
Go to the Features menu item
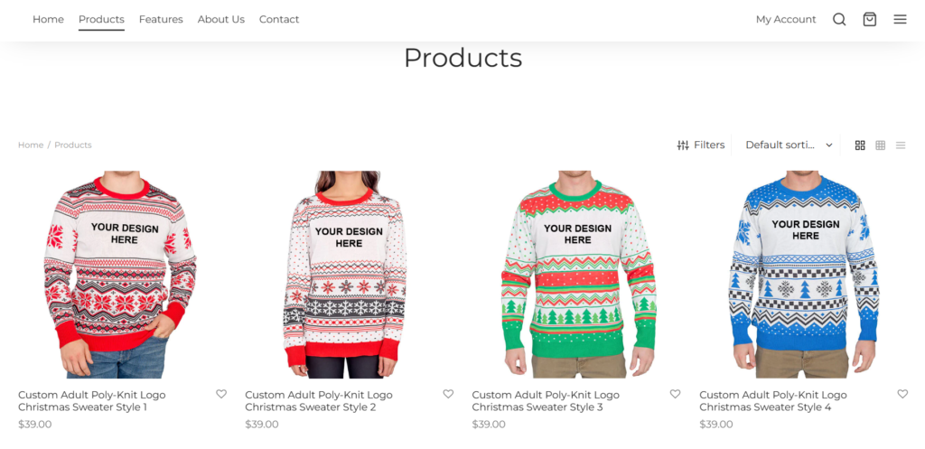click(161, 19)
